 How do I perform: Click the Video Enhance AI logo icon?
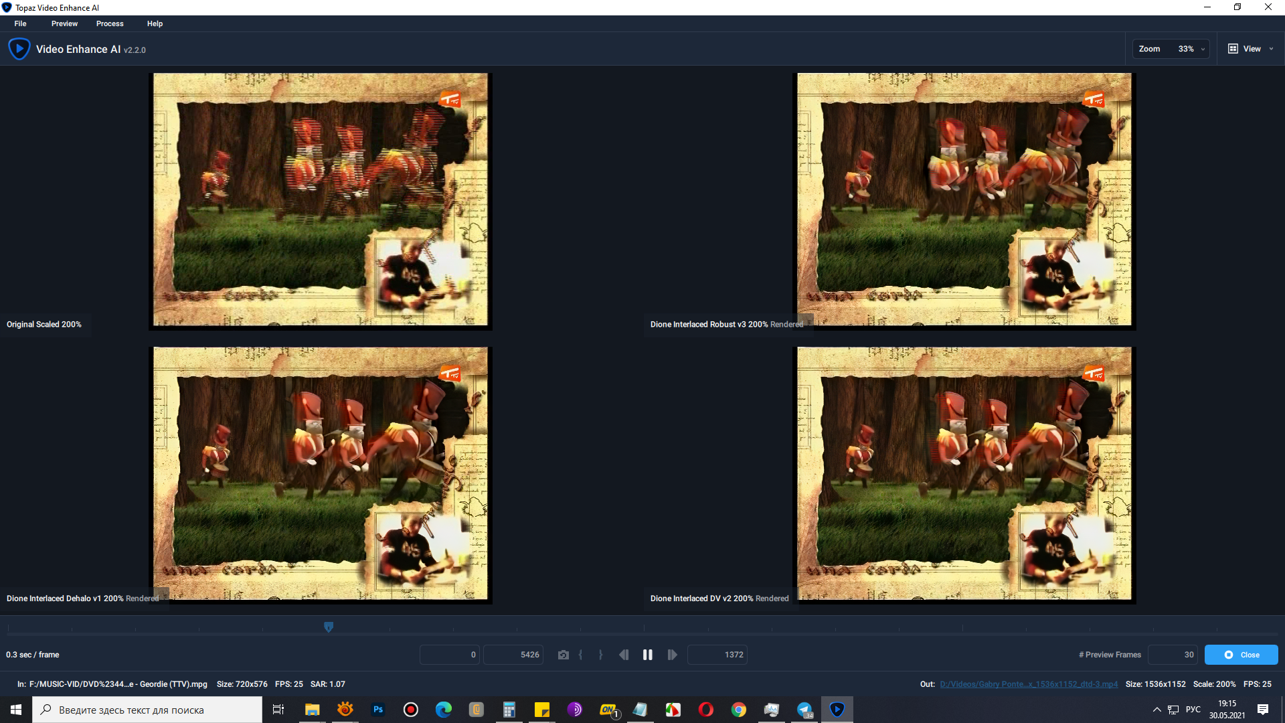click(19, 49)
